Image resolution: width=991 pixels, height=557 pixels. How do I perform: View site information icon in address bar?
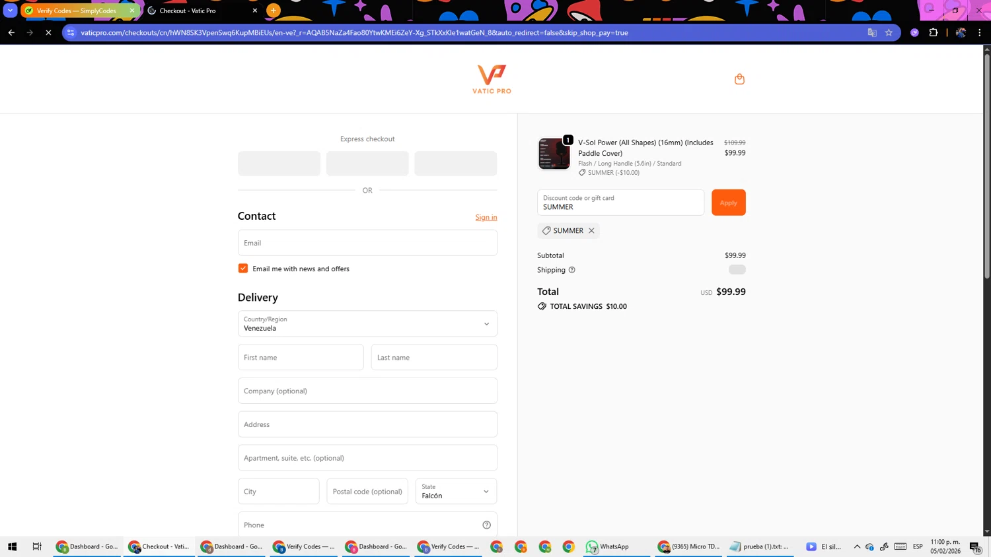click(71, 32)
